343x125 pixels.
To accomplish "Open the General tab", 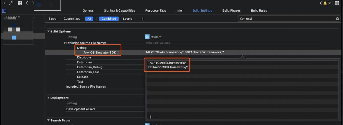I will (88, 10).
